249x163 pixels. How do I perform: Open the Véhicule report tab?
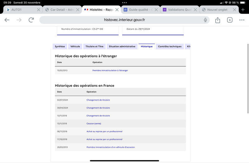75,46
